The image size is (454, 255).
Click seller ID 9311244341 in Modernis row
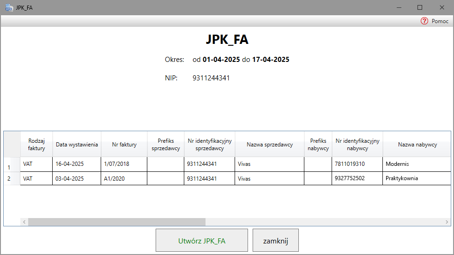click(x=210, y=164)
